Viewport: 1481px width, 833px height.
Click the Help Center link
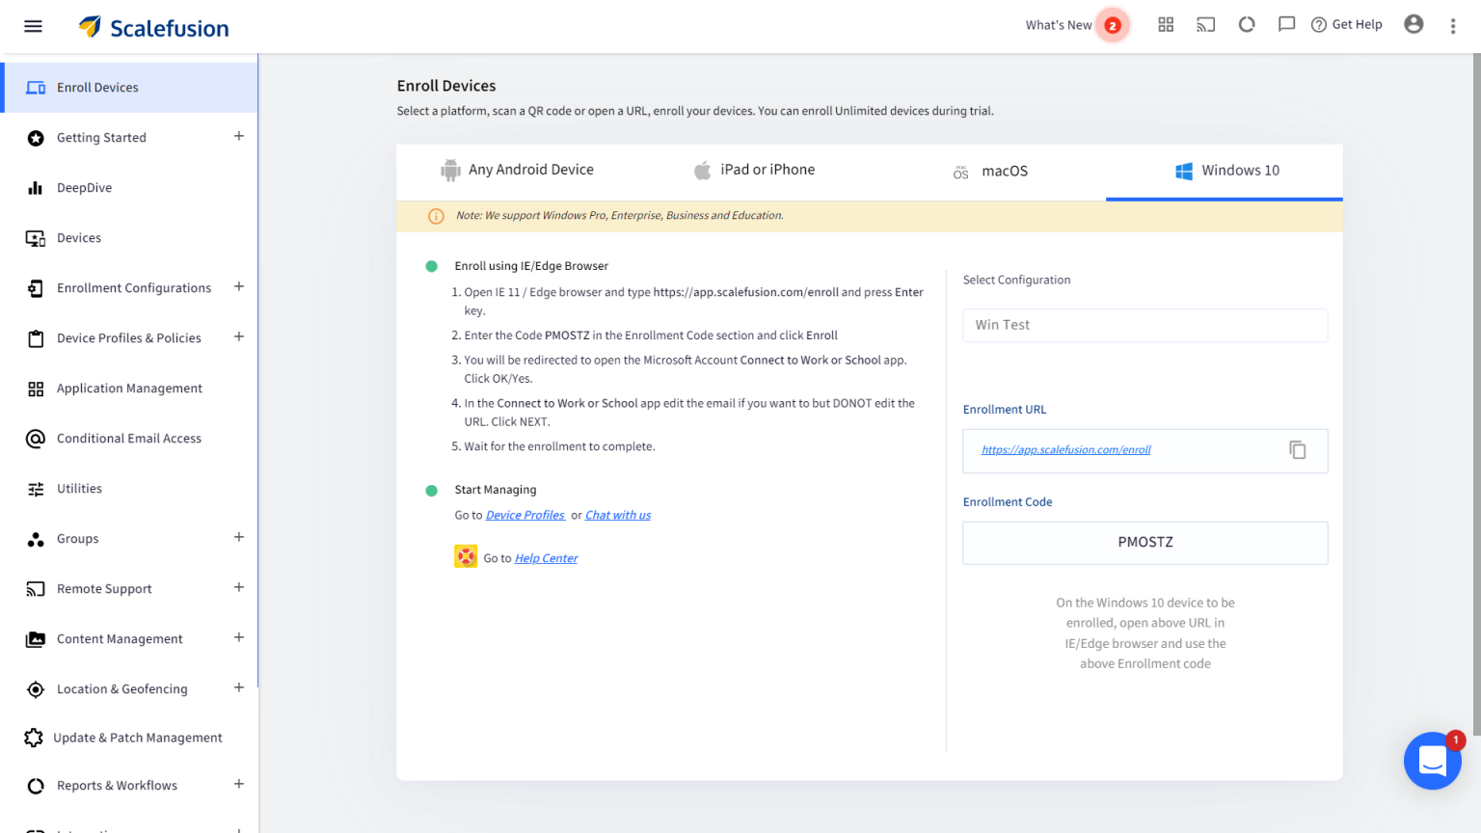point(546,558)
